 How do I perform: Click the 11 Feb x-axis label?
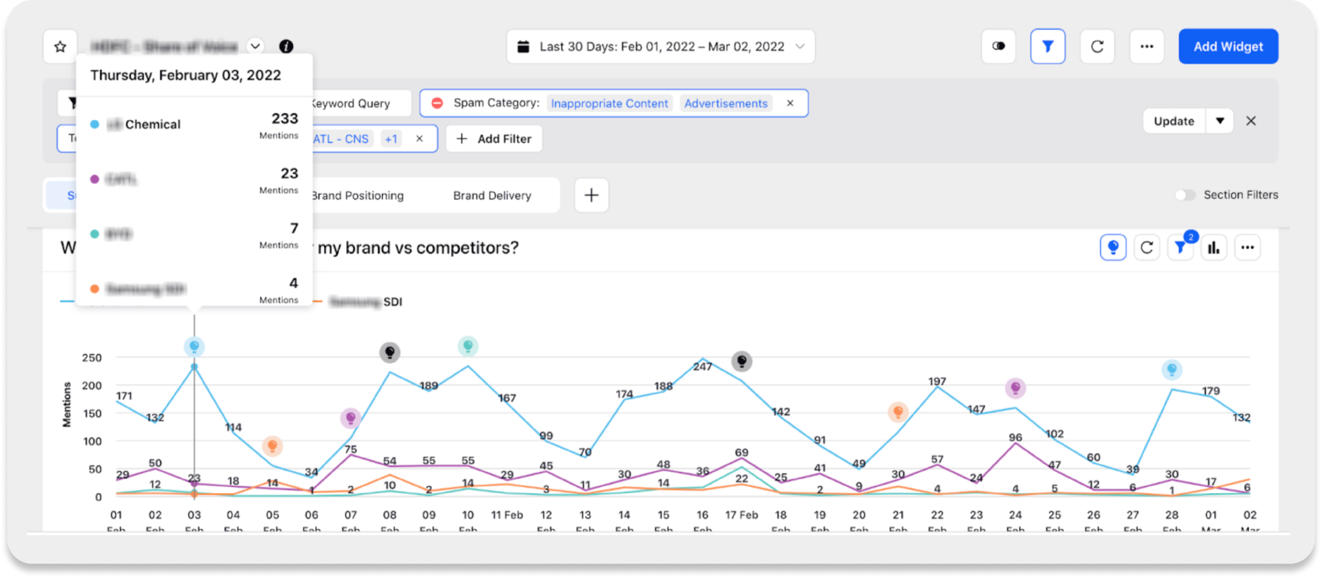507,515
